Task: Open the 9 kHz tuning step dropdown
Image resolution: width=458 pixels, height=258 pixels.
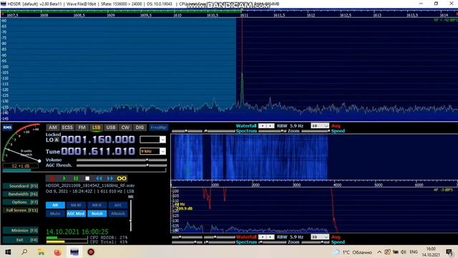Action: coord(162,151)
